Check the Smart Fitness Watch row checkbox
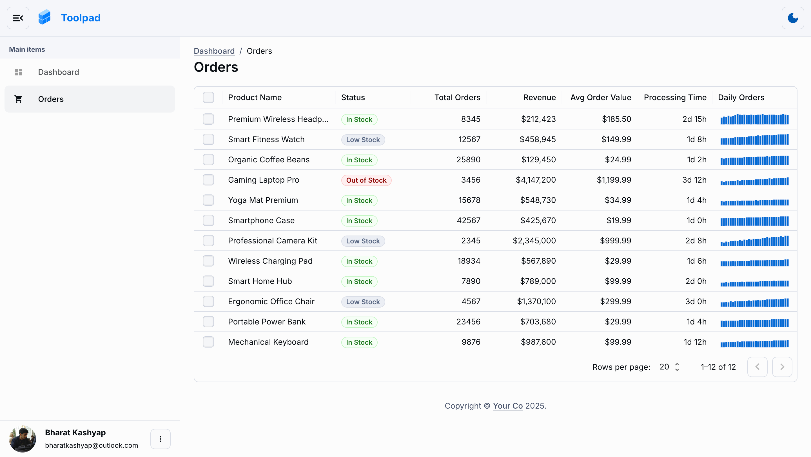Screen dimensions: 811x457 (x=208, y=139)
